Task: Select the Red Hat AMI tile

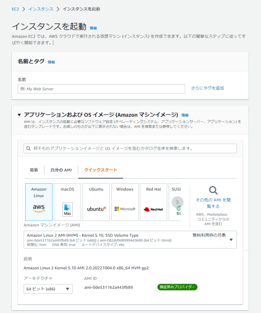Action: (x=154, y=202)
